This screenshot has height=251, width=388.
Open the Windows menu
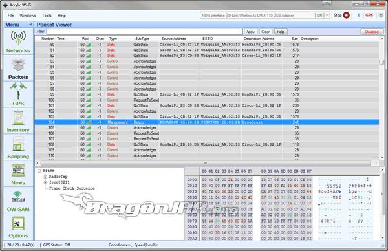tap(28, 16)
